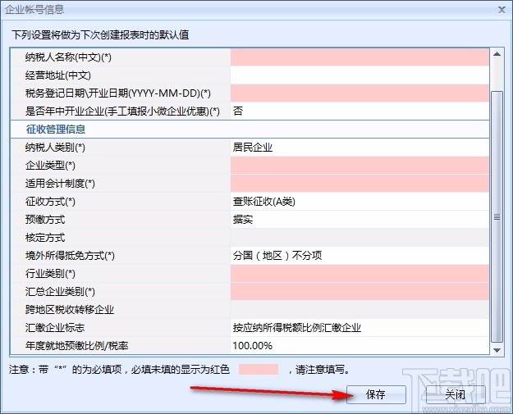The image size is (513, 414).
Task: Click the 核定方式 value field
Action: 360,238
